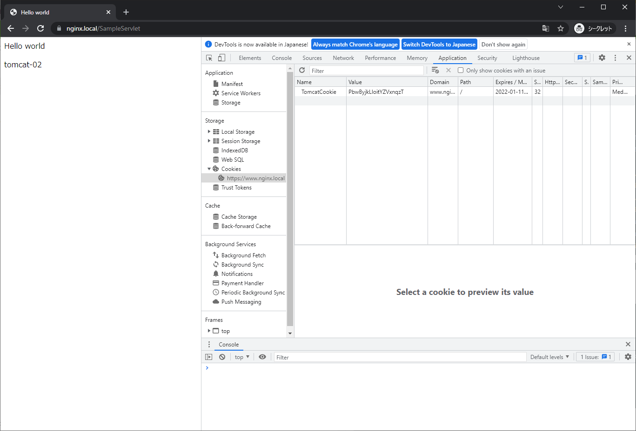Click the 1 Issue button in console
The height and width of the screenshot is (431, 636).
click(x=596, y=357)
